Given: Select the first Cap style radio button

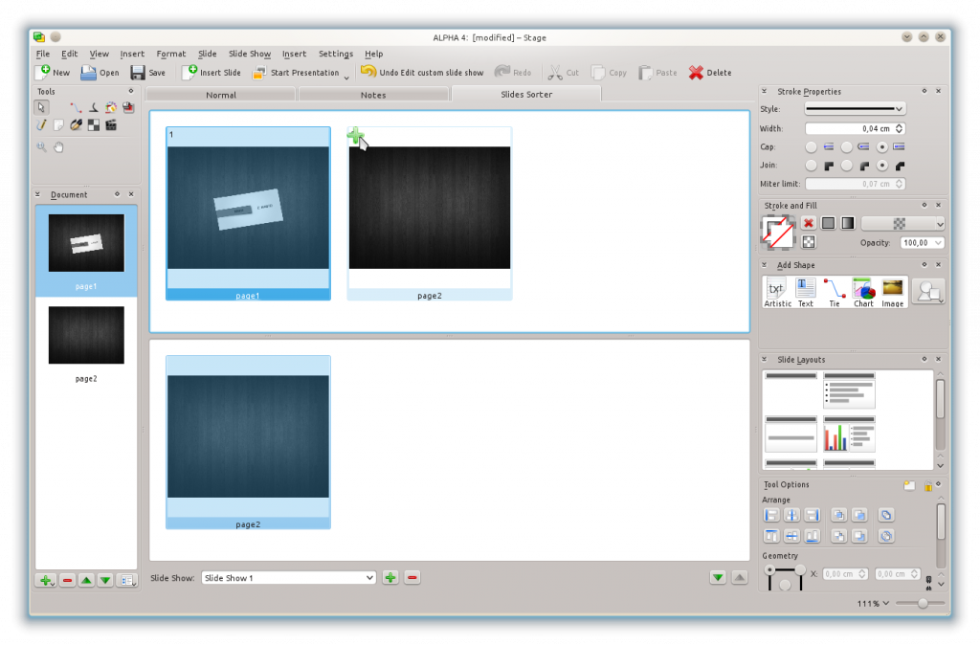Looking at the screenshot, I should point(812,147).
